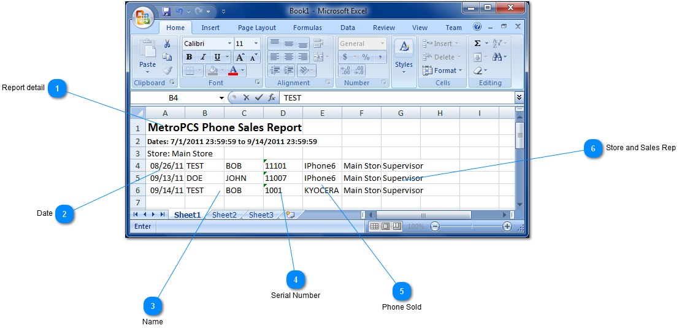Activate the Format Painter brush

pos(167,70)
